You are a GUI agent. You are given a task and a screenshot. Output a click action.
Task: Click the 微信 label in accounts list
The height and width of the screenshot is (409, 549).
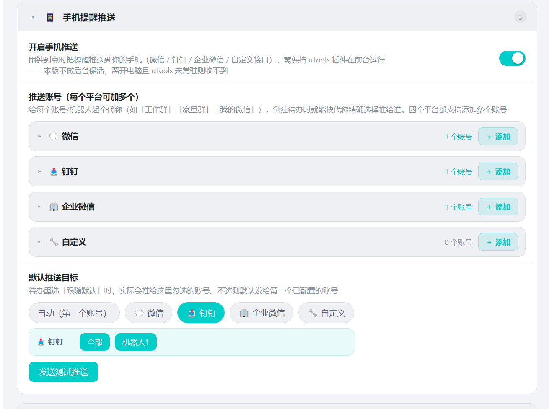click(70, 136)
